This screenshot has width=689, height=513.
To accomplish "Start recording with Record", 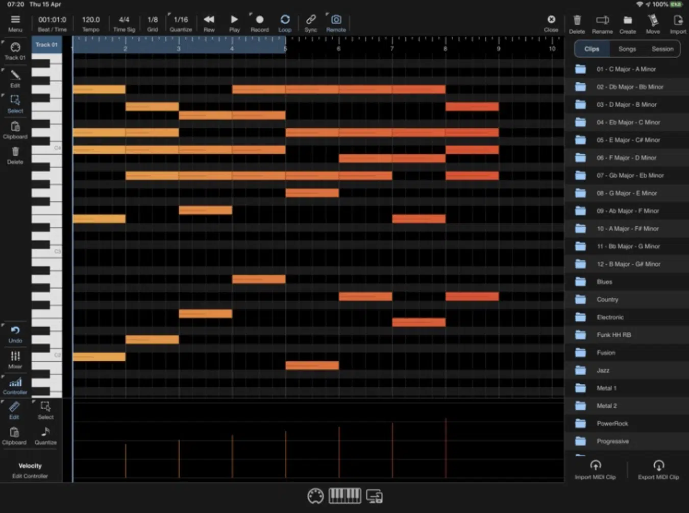I will pyautogui.click(x=260, y=24).
